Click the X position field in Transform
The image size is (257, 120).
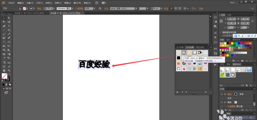[x=232, y=19]
